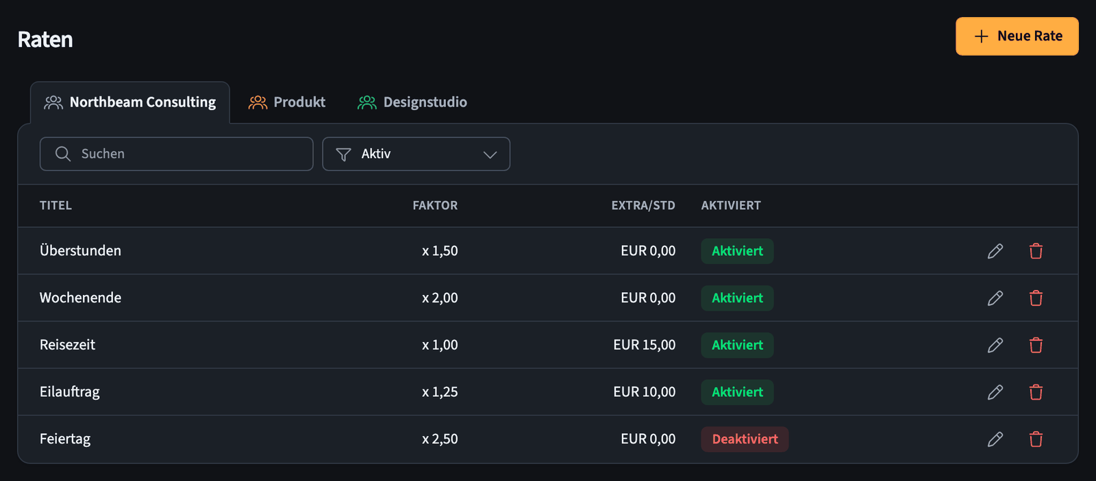The width and height of the screenshot is (1096, 481).
Task: Delete the Überstunden rate via trash icon
Action: click(1036, 251)
